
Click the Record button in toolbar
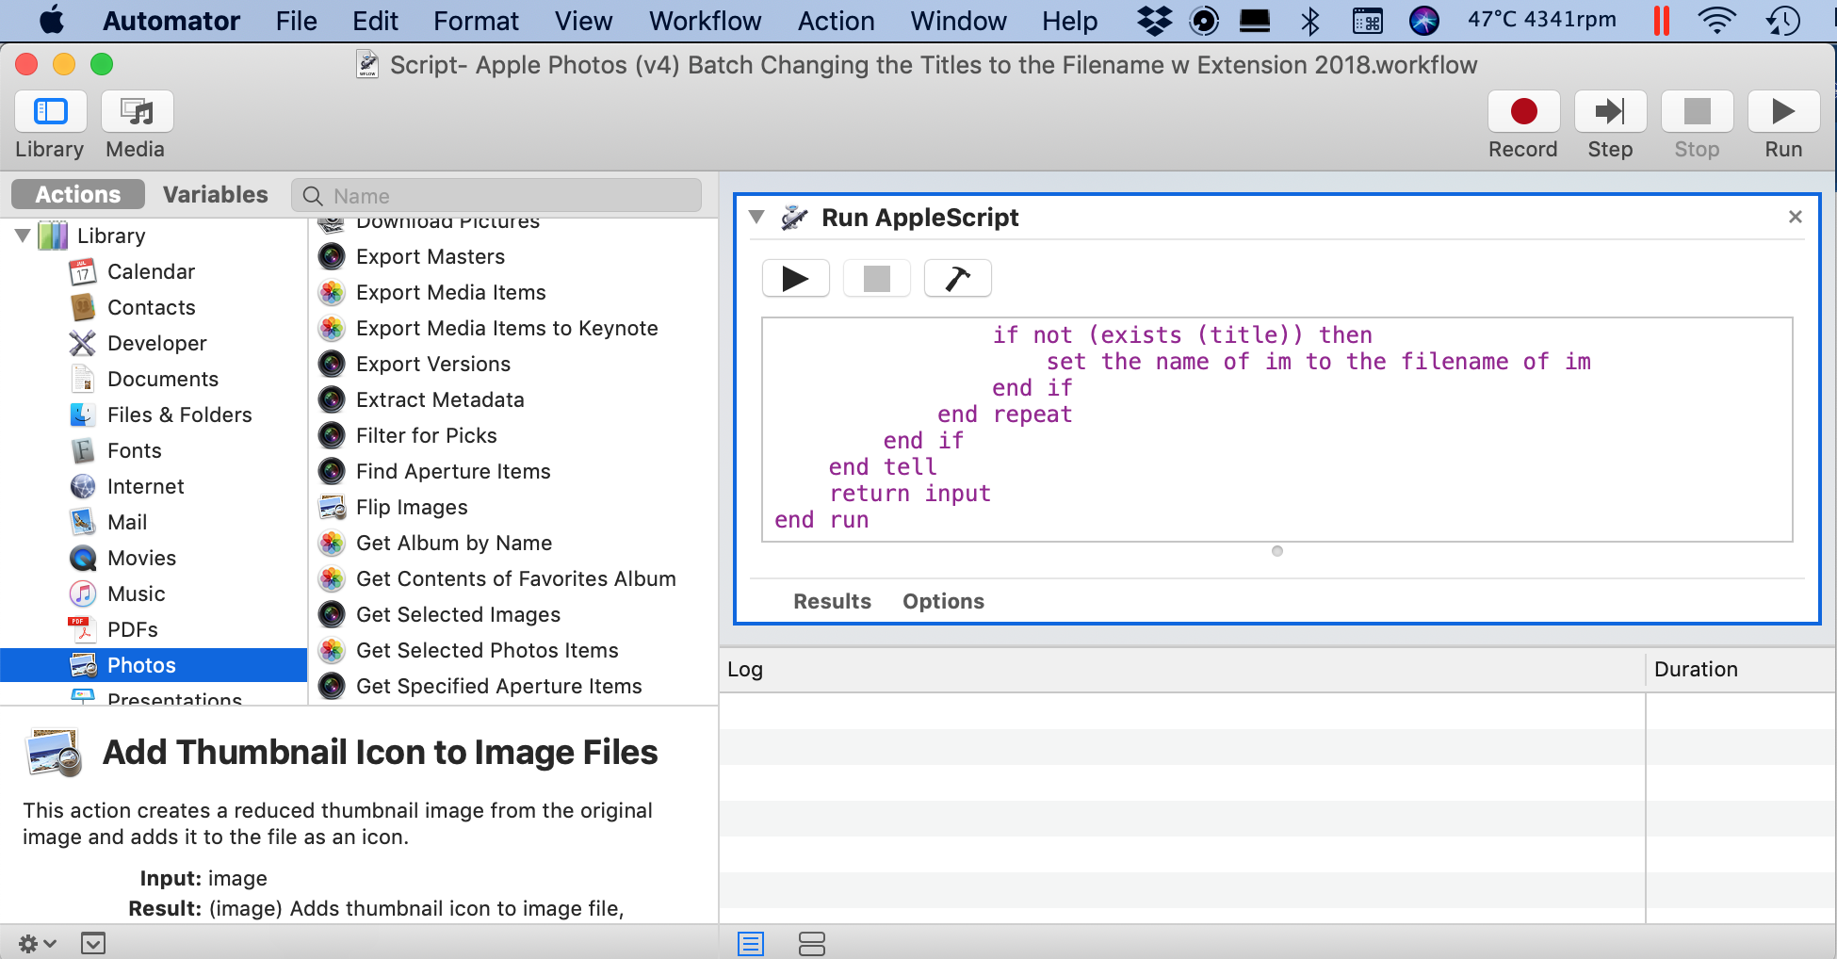click(x=1522, y=112)
